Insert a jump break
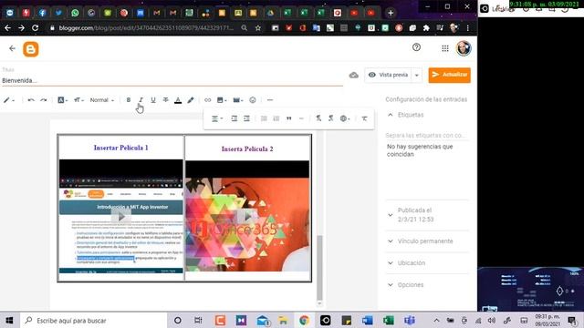This screenshot has height=328, width=584. [301, 118]
